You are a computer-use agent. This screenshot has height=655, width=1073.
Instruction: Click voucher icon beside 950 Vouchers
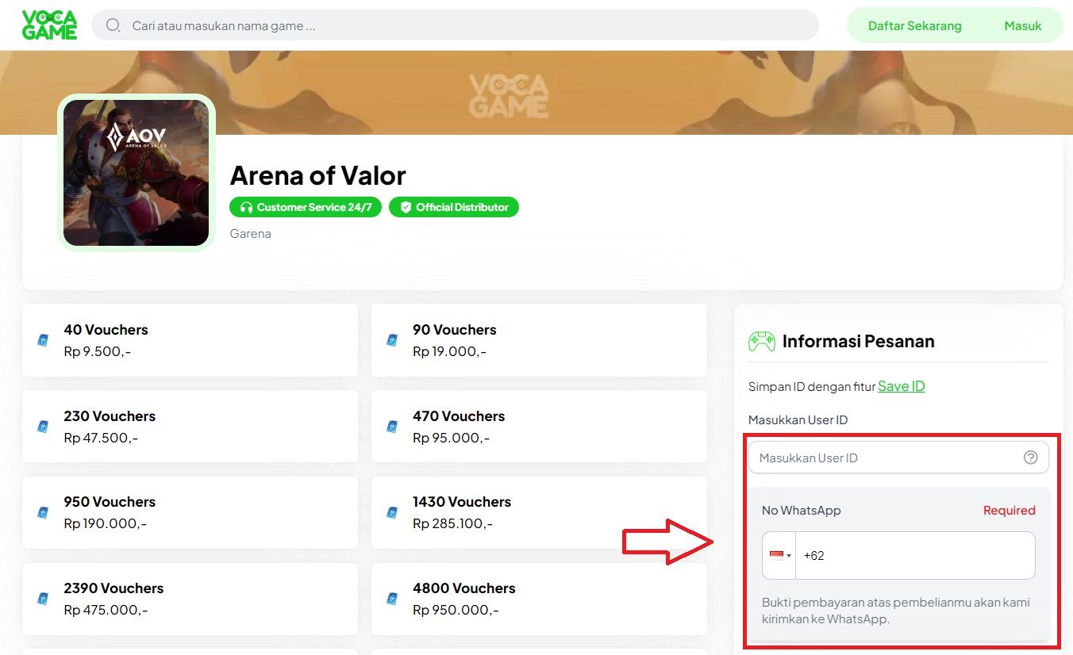(x=43, y=512)
